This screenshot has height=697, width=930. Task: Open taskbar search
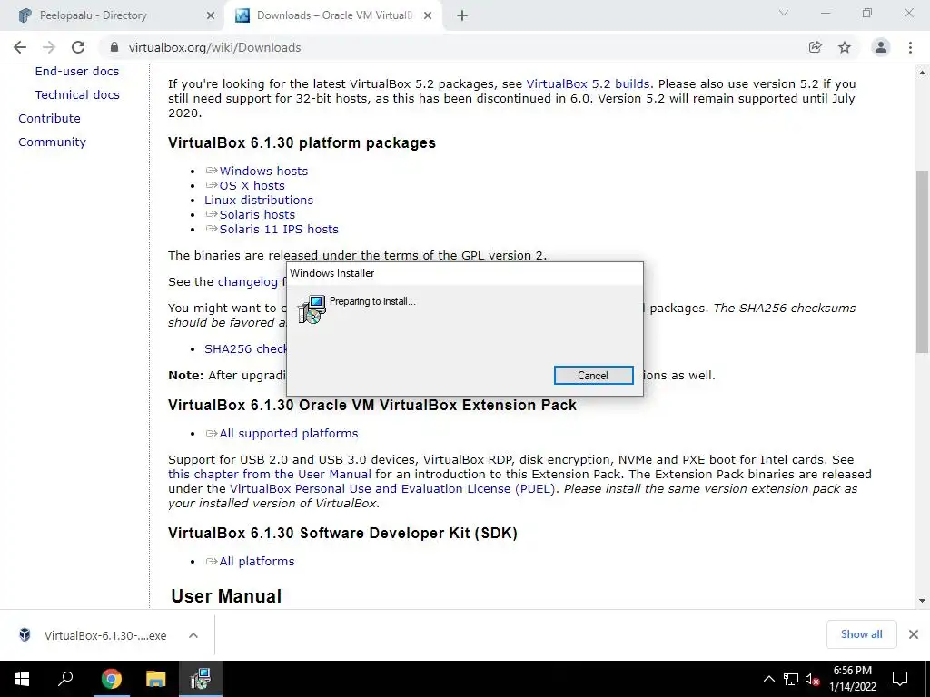coord(65,679)
